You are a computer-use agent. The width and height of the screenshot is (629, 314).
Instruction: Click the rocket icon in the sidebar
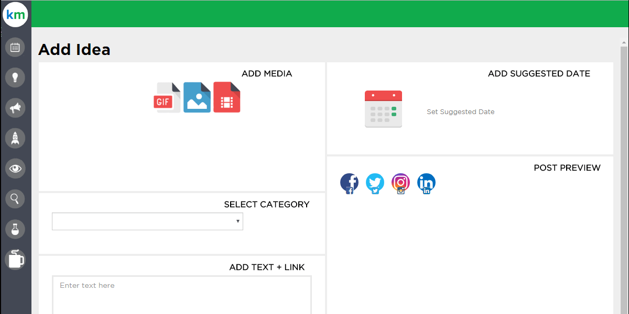coord(15,138)
